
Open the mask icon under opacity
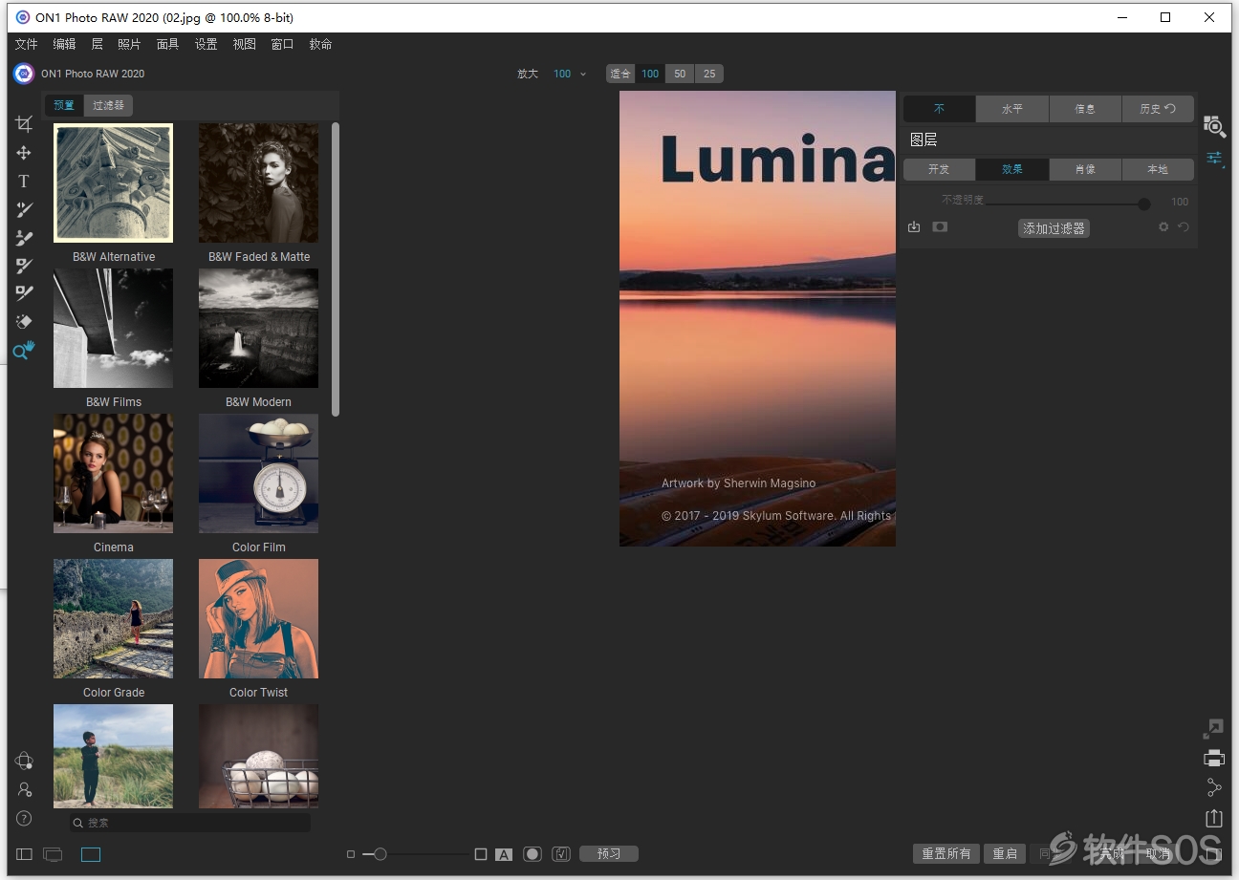click(x=940, y=227)
